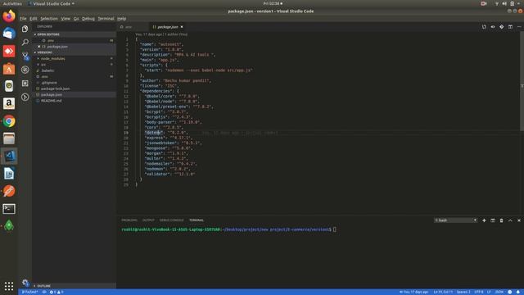This screenshot has height=295, width=524.
Task: Open Ubuntu Software from the dock
Action: [x=9, y=69]
